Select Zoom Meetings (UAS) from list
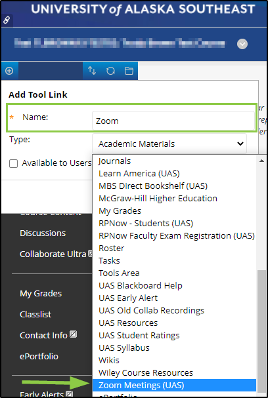The height and width of the screenshot is (398, 268). coord(174,385)
